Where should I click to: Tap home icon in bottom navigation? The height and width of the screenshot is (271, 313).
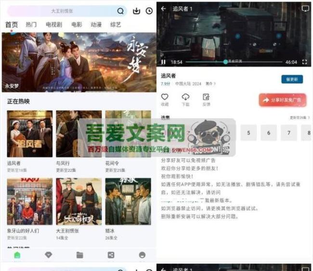(x=17, y=255)
